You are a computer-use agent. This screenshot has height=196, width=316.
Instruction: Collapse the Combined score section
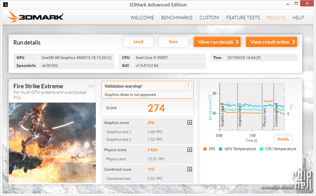190,169
